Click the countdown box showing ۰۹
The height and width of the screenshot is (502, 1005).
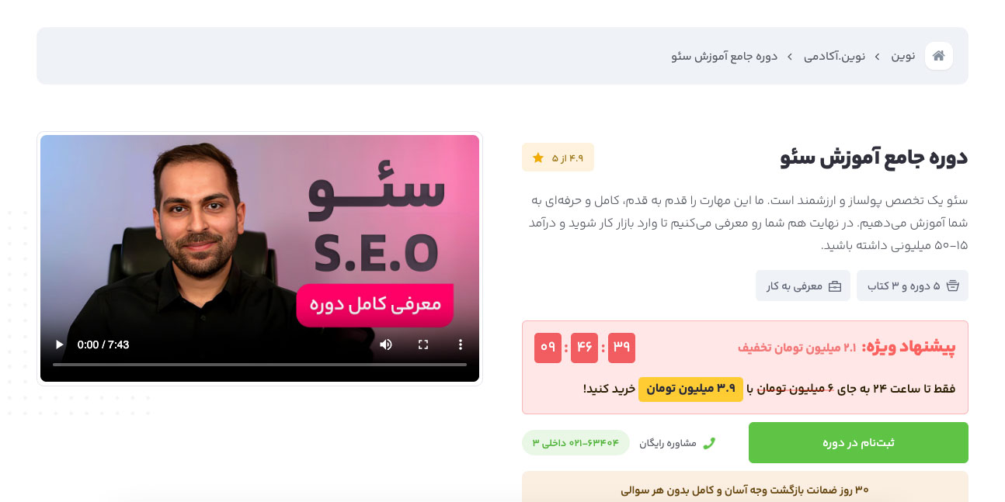[548, 348]
